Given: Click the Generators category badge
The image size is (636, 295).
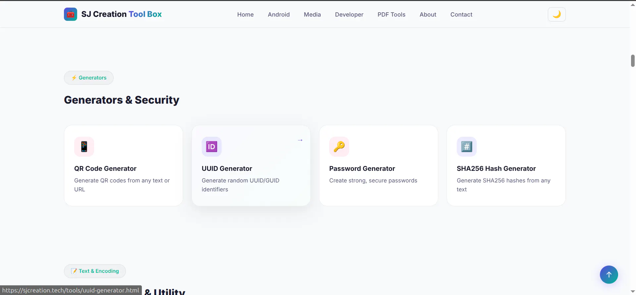Looking at the screenshot, I should point(89,78).
